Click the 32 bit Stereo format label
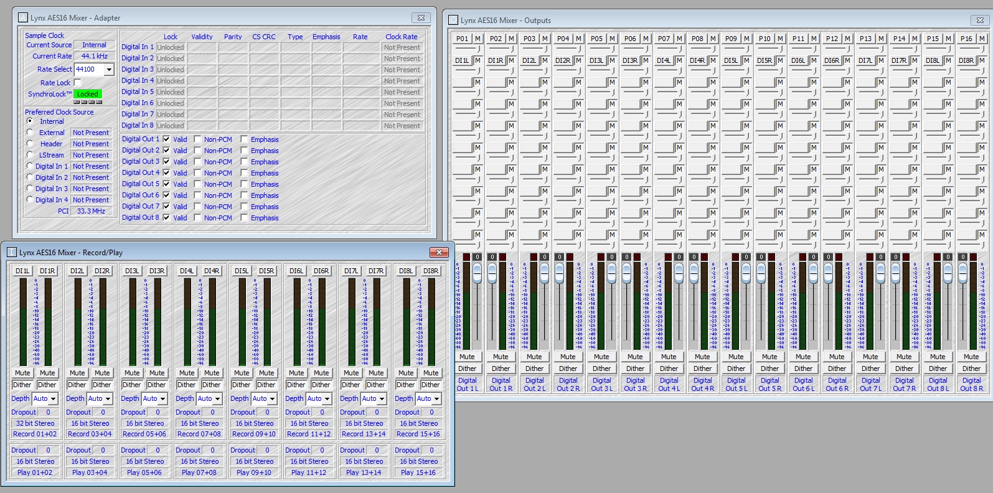This screenshot has height=493, width=993. pyautogui.click(x=35, y=423)
